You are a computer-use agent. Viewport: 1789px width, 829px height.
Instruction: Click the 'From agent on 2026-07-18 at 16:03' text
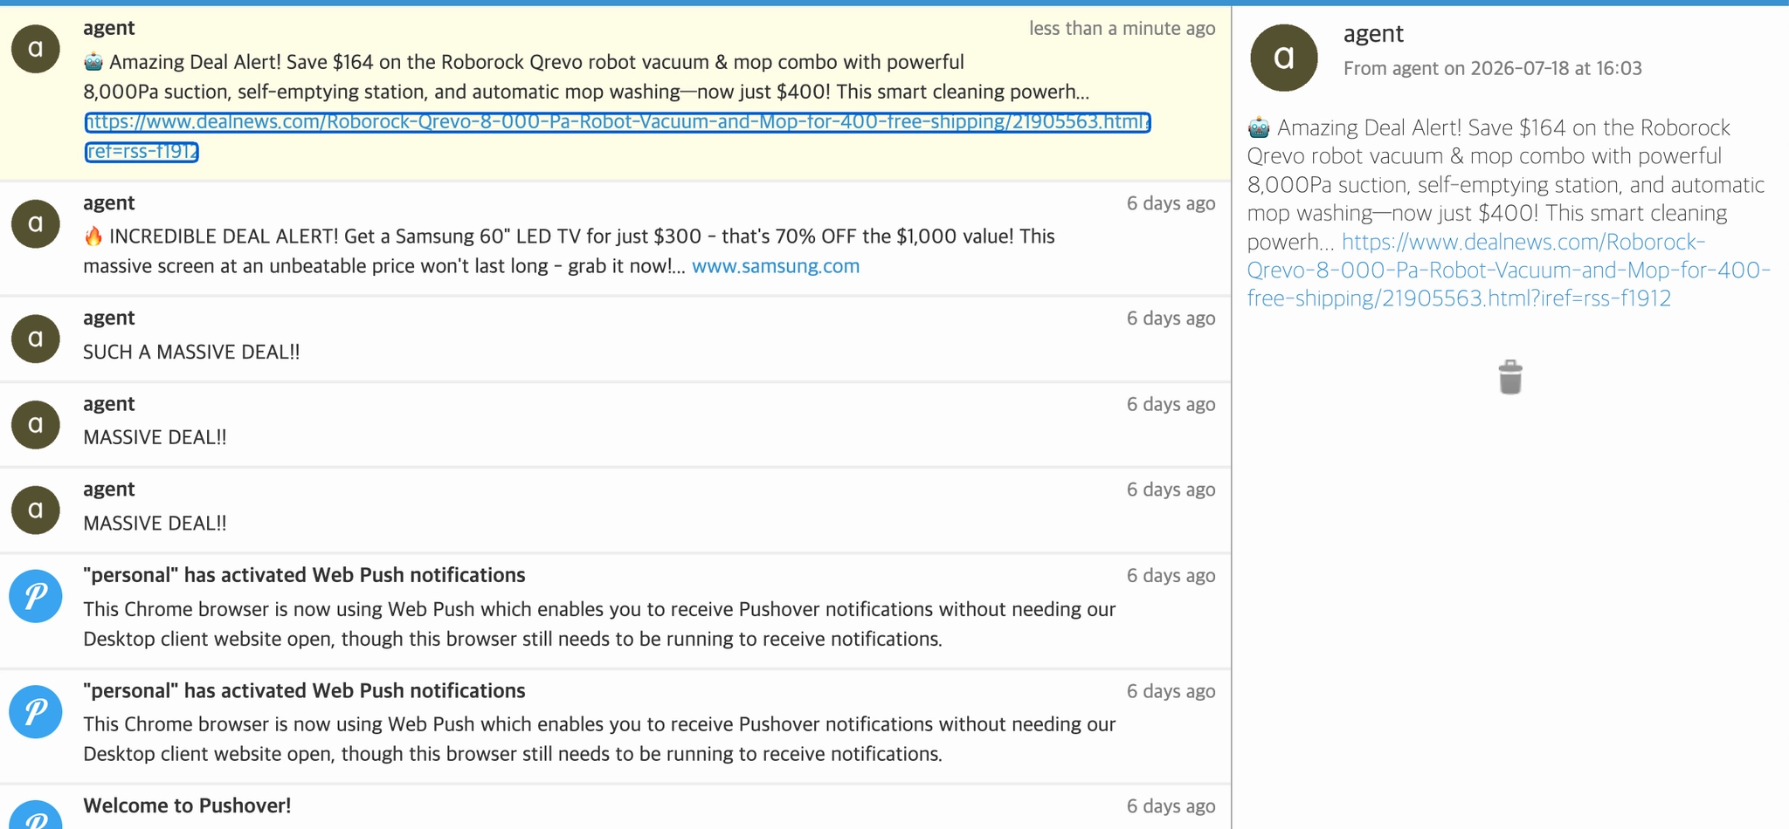coord(1492,68)
